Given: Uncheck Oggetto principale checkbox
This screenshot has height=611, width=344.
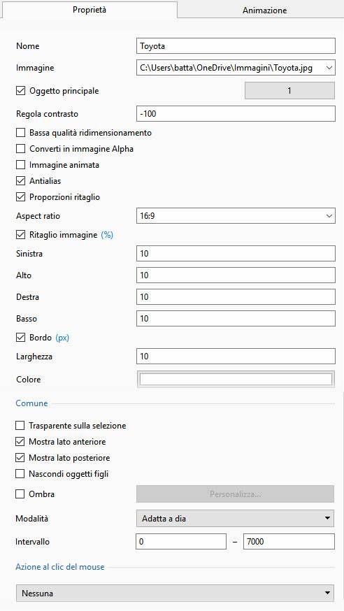Looking at the screenshot, I should click(20, 91).
